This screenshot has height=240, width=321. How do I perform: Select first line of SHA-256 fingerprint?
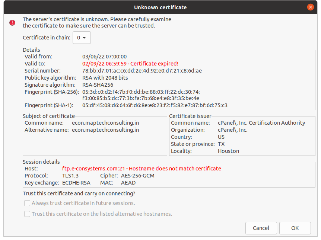coord(141,92)
